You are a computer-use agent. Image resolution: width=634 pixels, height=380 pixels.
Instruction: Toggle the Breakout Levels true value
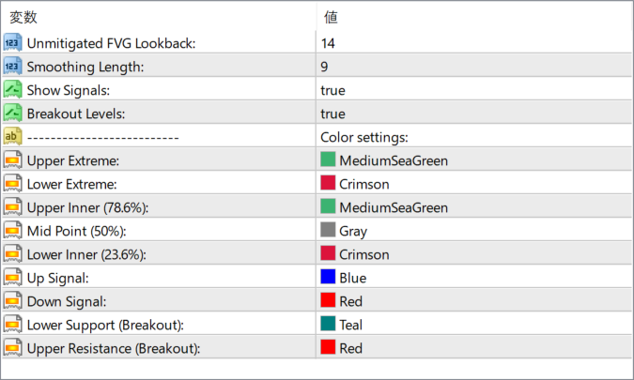474,114
